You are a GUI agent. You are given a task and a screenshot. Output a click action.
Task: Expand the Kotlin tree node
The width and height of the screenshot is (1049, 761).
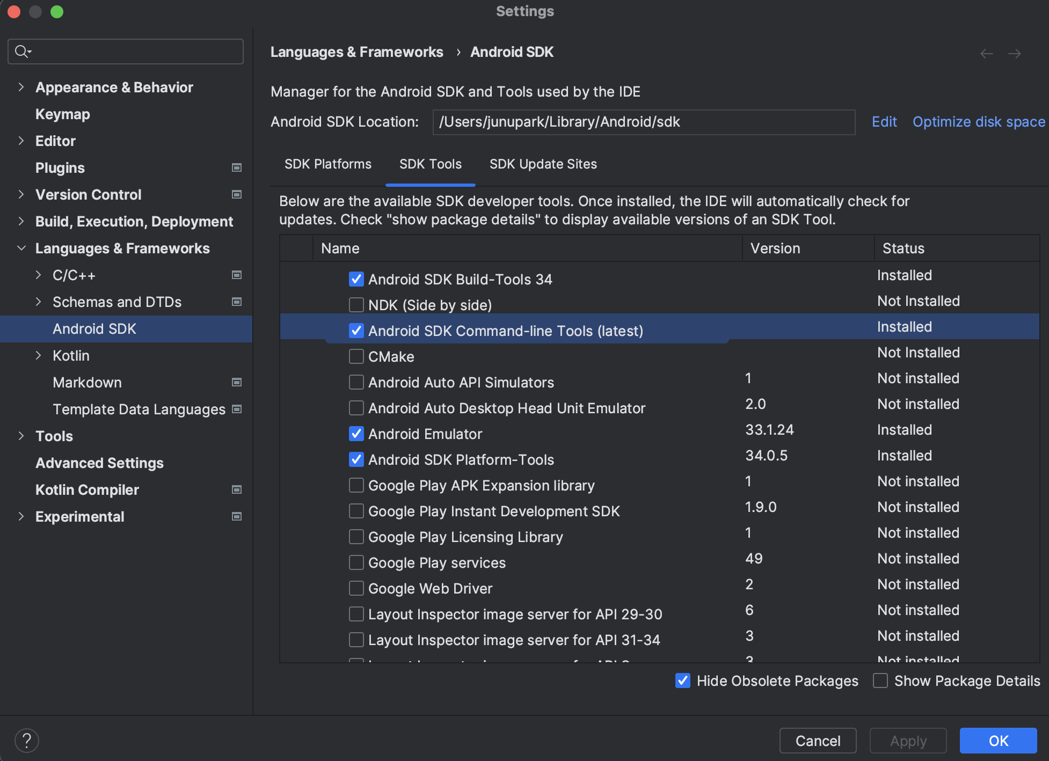click(39, 356)
